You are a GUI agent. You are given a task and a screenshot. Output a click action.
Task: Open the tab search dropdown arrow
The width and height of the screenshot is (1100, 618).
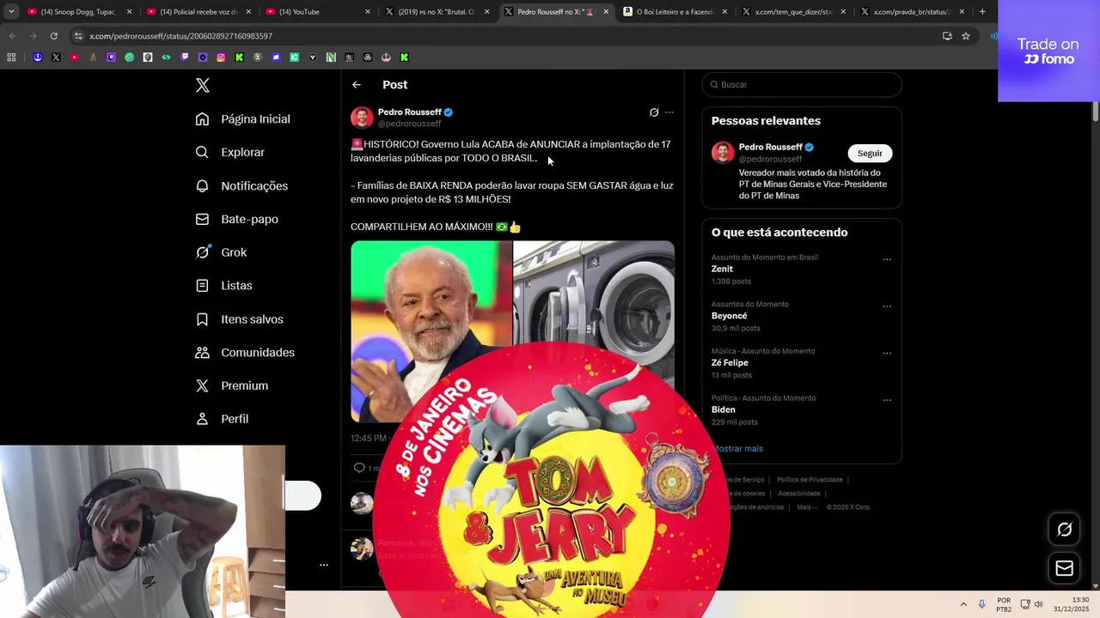tap(11, 12)
